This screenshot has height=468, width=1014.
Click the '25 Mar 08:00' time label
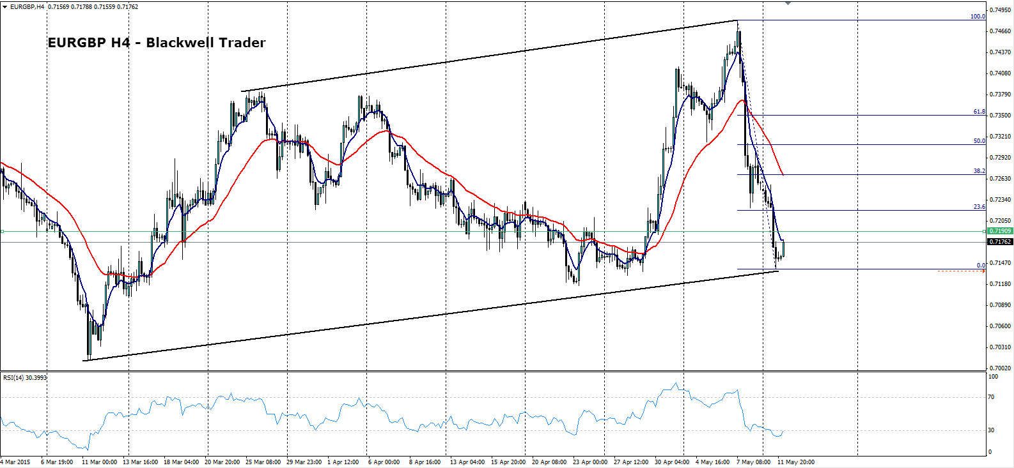pyautogui.click(x=263, y=462)
